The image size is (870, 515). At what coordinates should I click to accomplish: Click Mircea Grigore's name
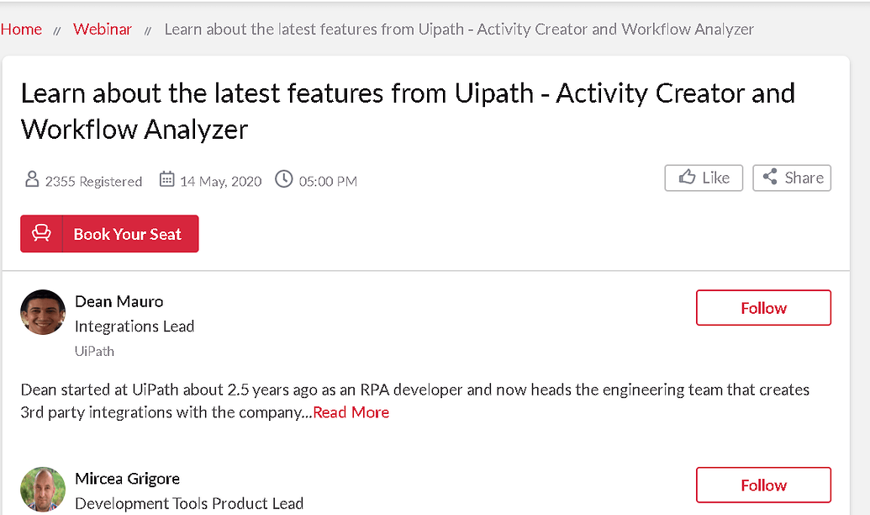click(x=128, y=479)
